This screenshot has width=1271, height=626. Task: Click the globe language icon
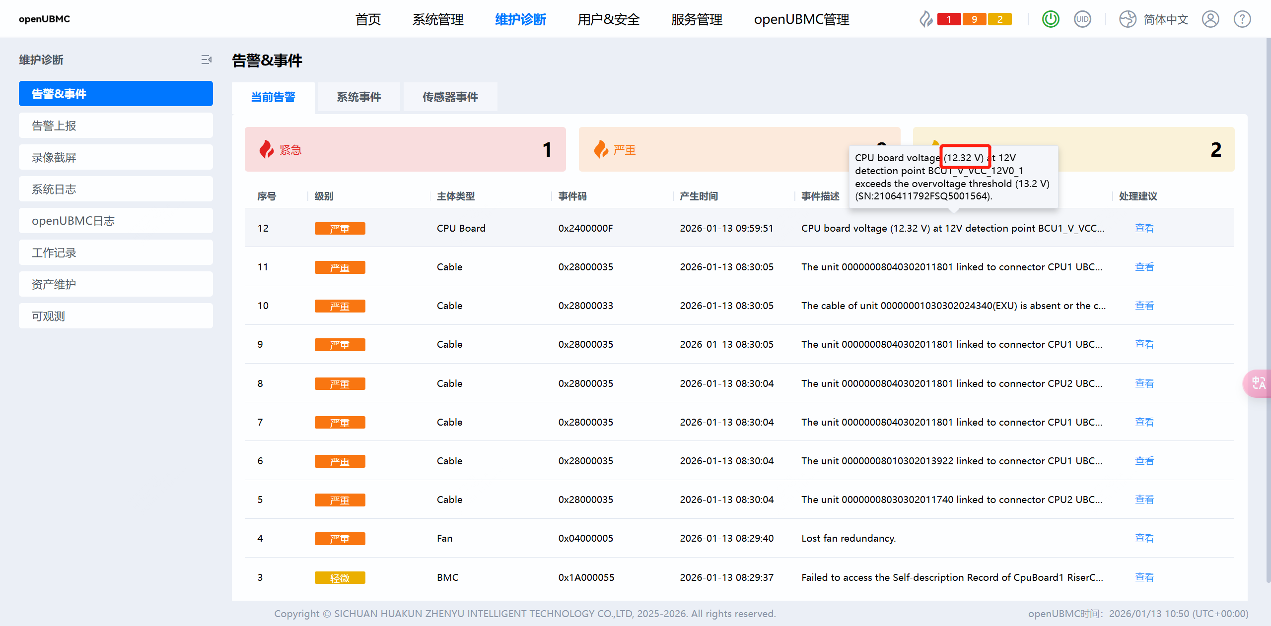click(x=1128, y=19)
